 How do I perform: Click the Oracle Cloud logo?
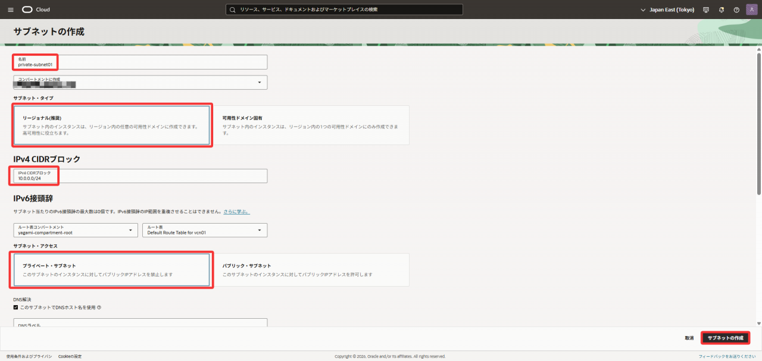(36, 10)
